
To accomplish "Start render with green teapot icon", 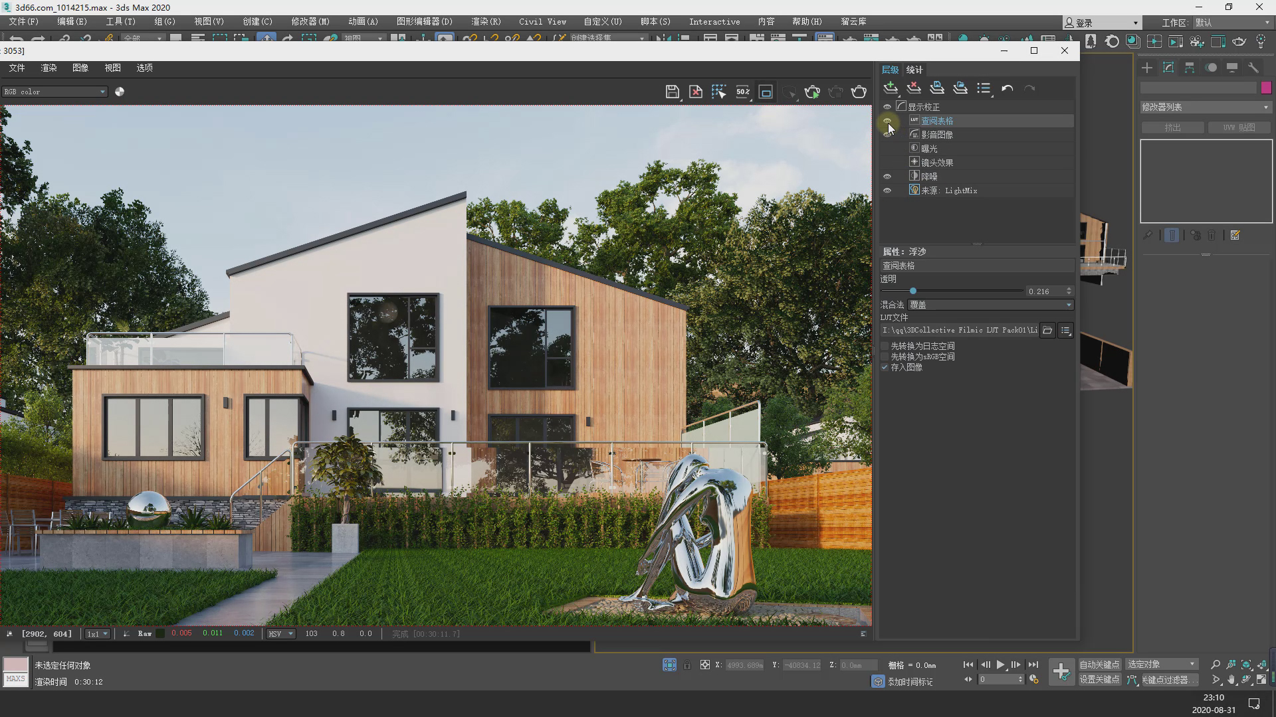I will 811,92.
